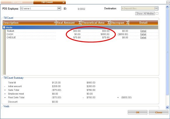
Task: Click the sigma icon on Real Amount column
Action: coord(79,23)
